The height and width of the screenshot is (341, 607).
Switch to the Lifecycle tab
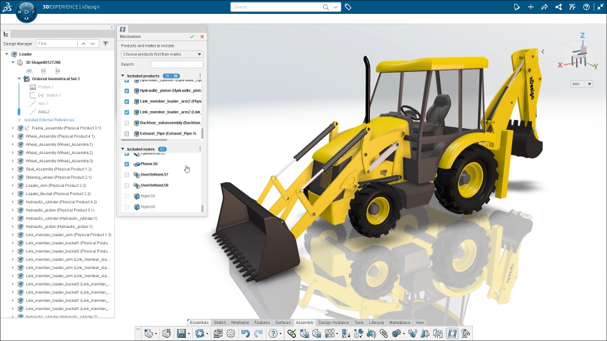pyautogui.click(x=376, y=323)
